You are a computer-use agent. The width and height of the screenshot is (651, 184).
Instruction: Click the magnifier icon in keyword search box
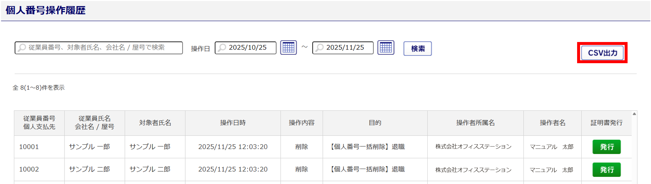22,48
